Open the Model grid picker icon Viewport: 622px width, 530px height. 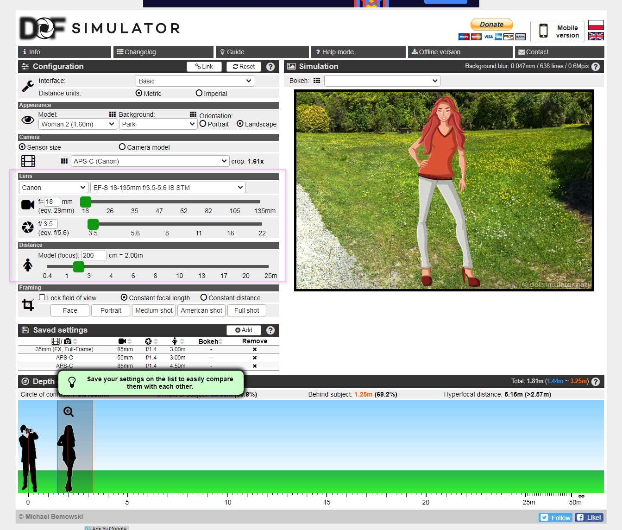[113, 114]
